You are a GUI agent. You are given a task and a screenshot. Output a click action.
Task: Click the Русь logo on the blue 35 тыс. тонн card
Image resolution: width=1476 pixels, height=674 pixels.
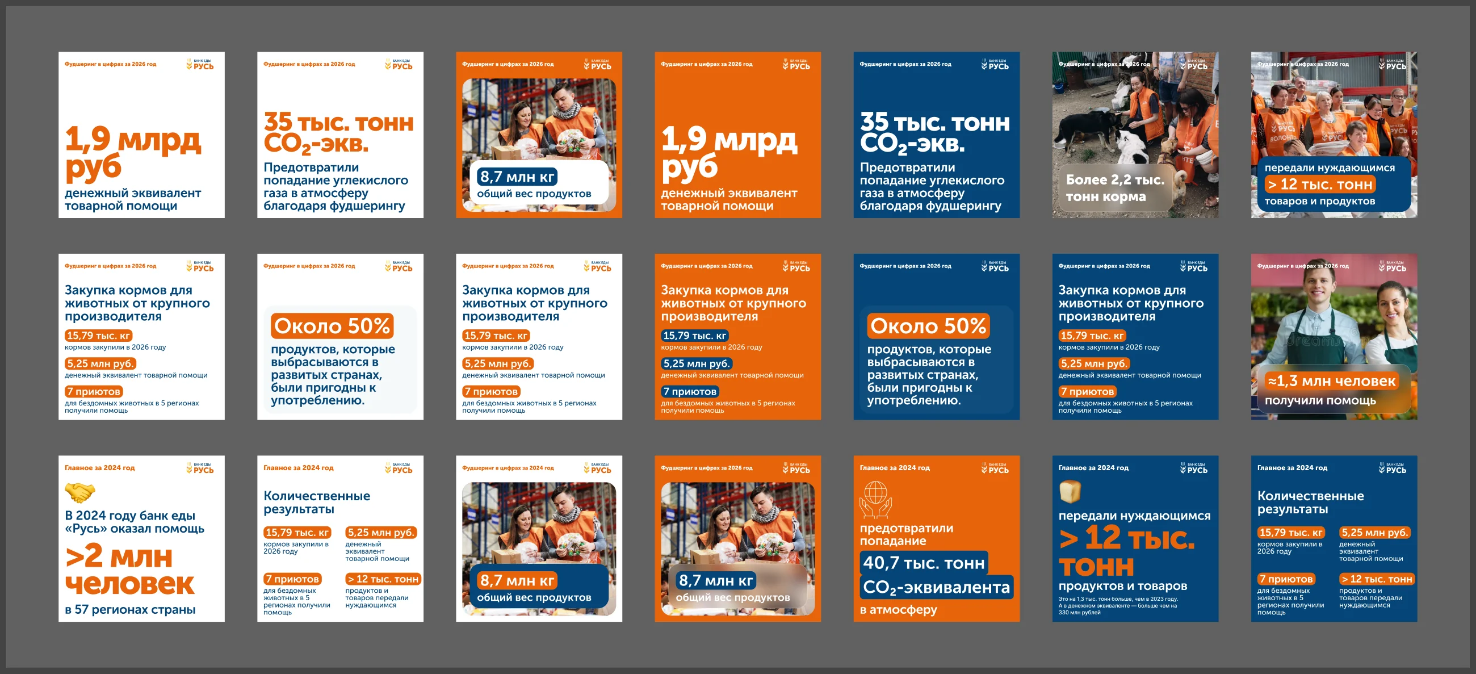995,65
